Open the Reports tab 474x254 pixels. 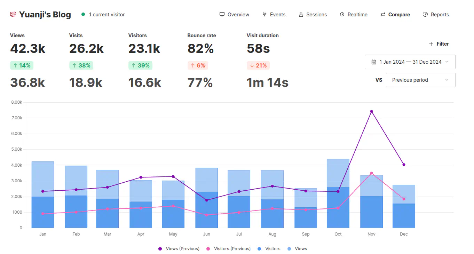pyautogui.click(x=440, y=15)
